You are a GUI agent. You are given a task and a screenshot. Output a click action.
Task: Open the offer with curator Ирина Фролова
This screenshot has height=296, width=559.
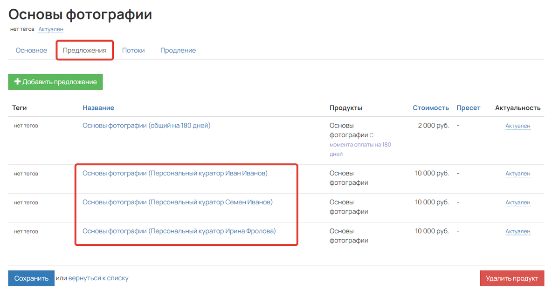179,231
